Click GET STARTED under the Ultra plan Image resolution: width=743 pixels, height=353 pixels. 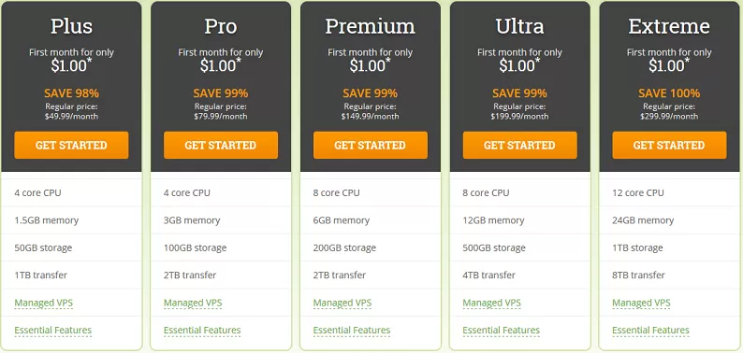pos(519,145)
